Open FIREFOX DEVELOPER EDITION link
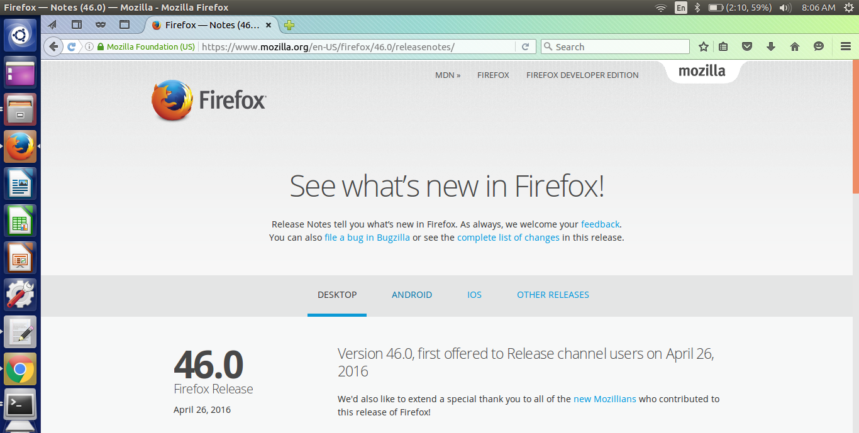859x433 pixels. tap(582, 75)
